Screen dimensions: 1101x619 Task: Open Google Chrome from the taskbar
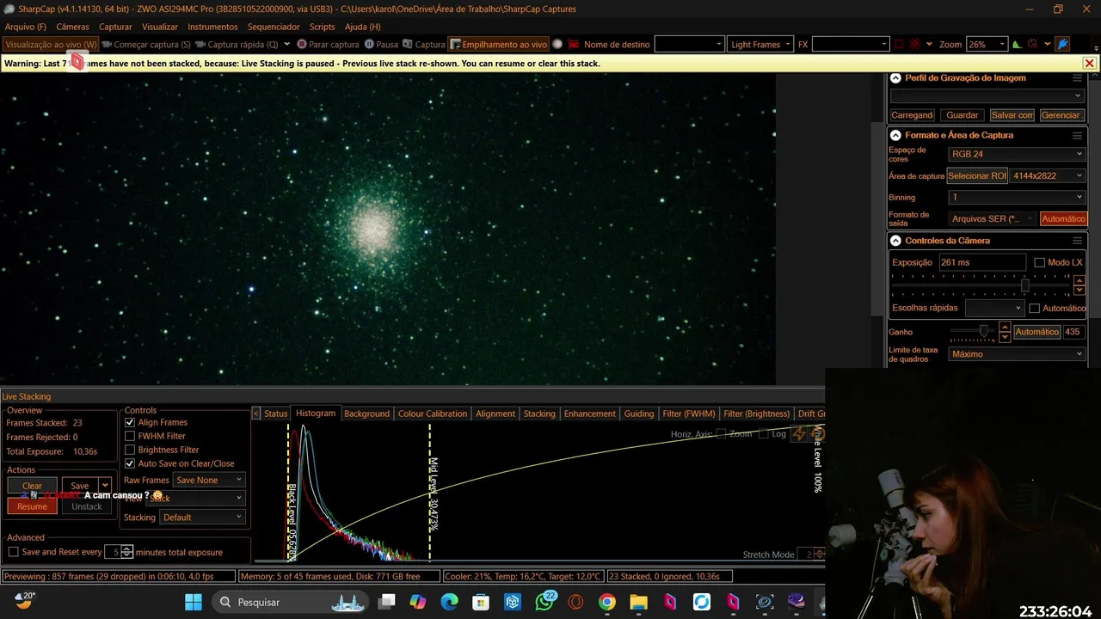point(607,602)
